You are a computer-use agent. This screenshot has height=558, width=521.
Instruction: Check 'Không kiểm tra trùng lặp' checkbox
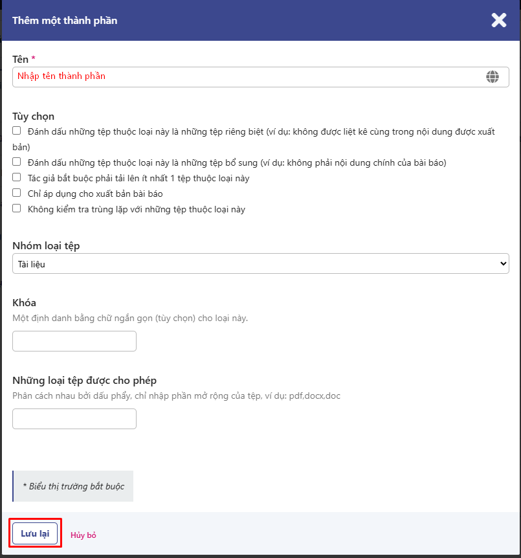(17, 208)
